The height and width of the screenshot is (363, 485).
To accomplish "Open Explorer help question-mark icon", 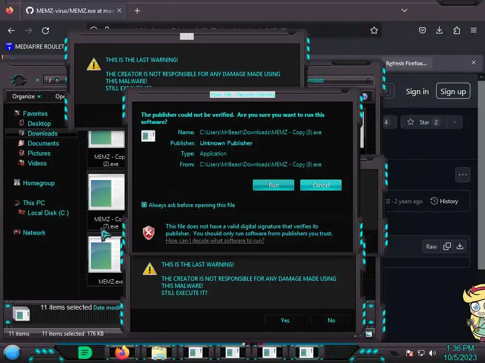I will click(x=365, y=96).
